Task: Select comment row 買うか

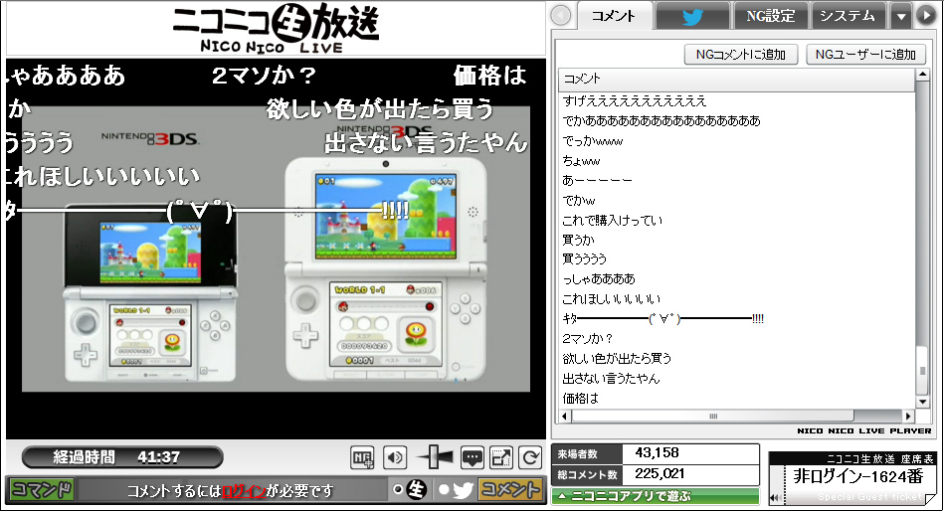Action: tap(736, 240)
